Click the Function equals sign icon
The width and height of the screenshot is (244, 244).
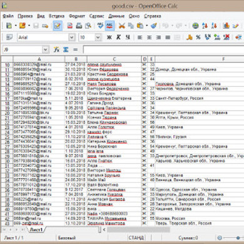click(75, 49)
